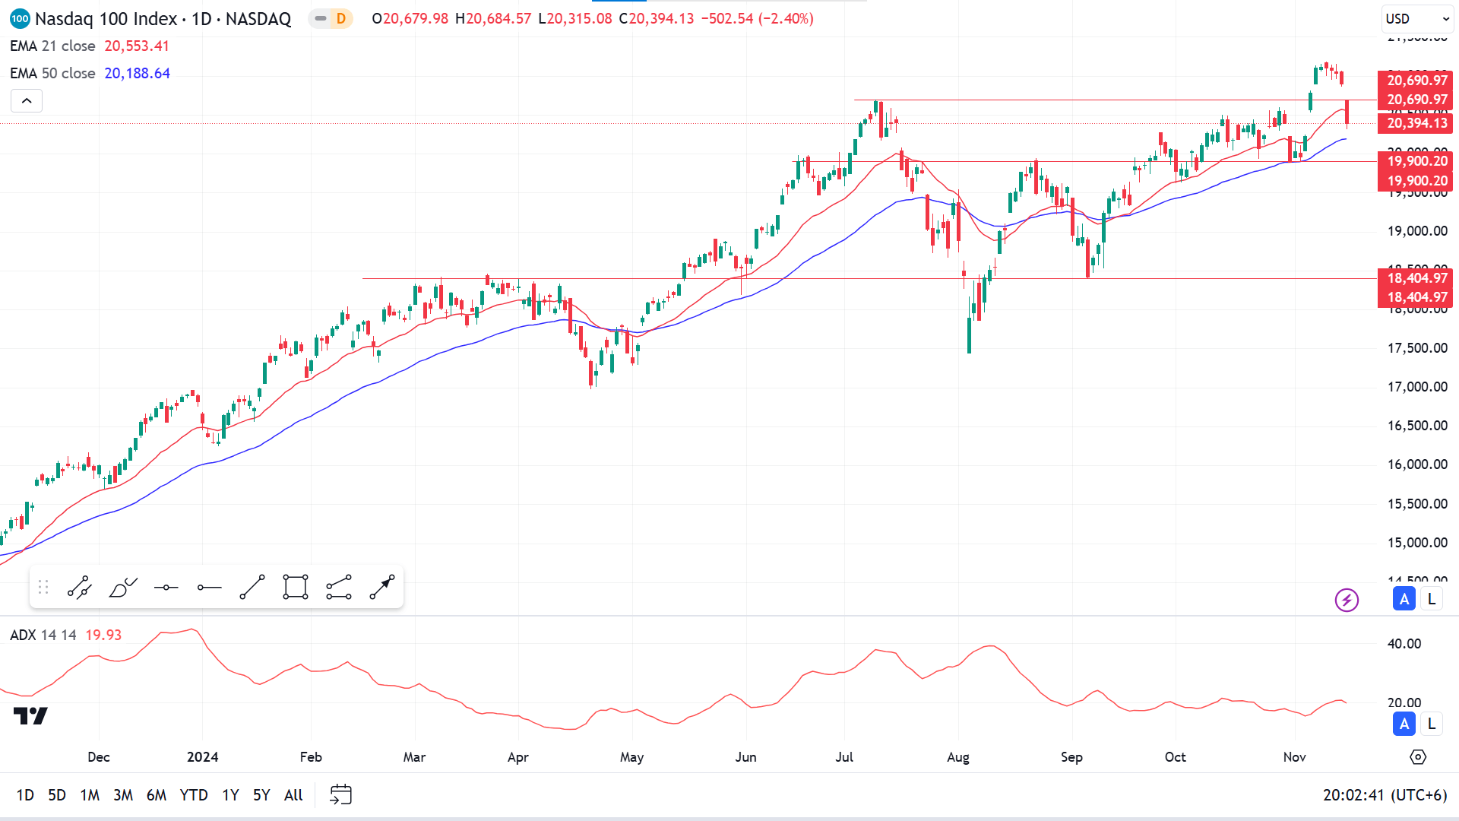Toggle auto scale on main price pane

point(1404,599)
